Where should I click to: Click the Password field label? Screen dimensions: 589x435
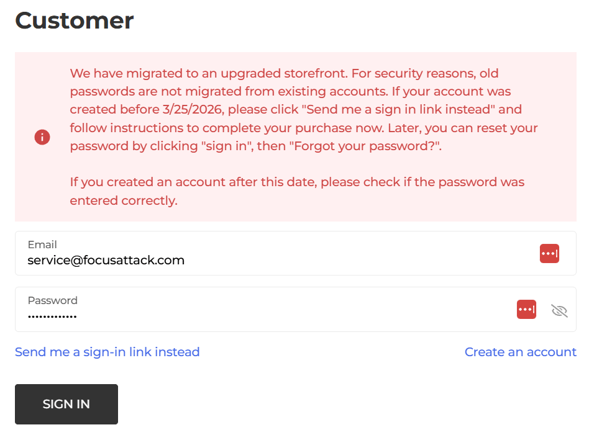pos(52,300)
